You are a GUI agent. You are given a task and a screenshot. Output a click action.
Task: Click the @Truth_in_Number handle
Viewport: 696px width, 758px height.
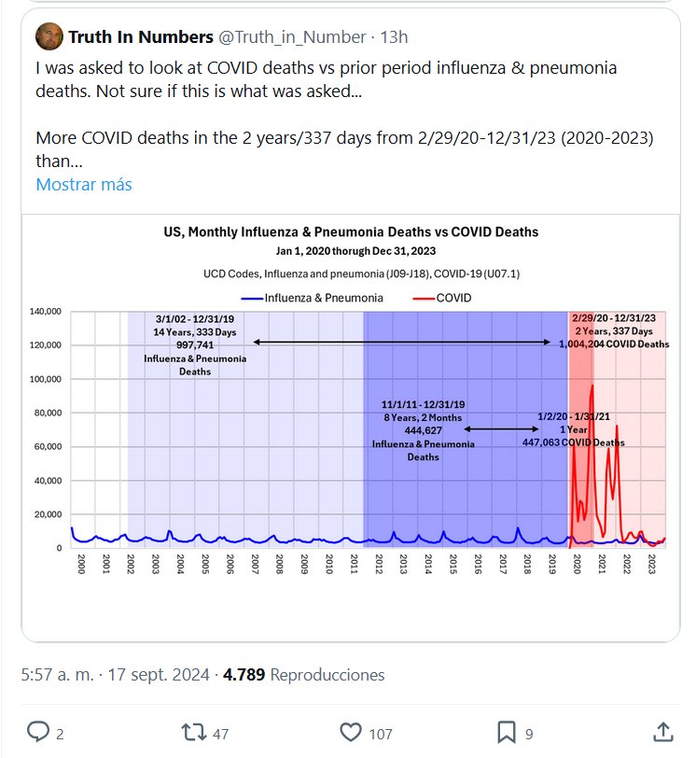pos(292,37)
